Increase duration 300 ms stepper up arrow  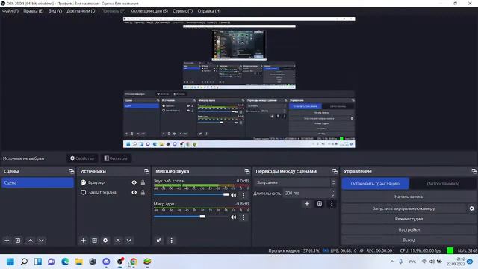[332, 191]
